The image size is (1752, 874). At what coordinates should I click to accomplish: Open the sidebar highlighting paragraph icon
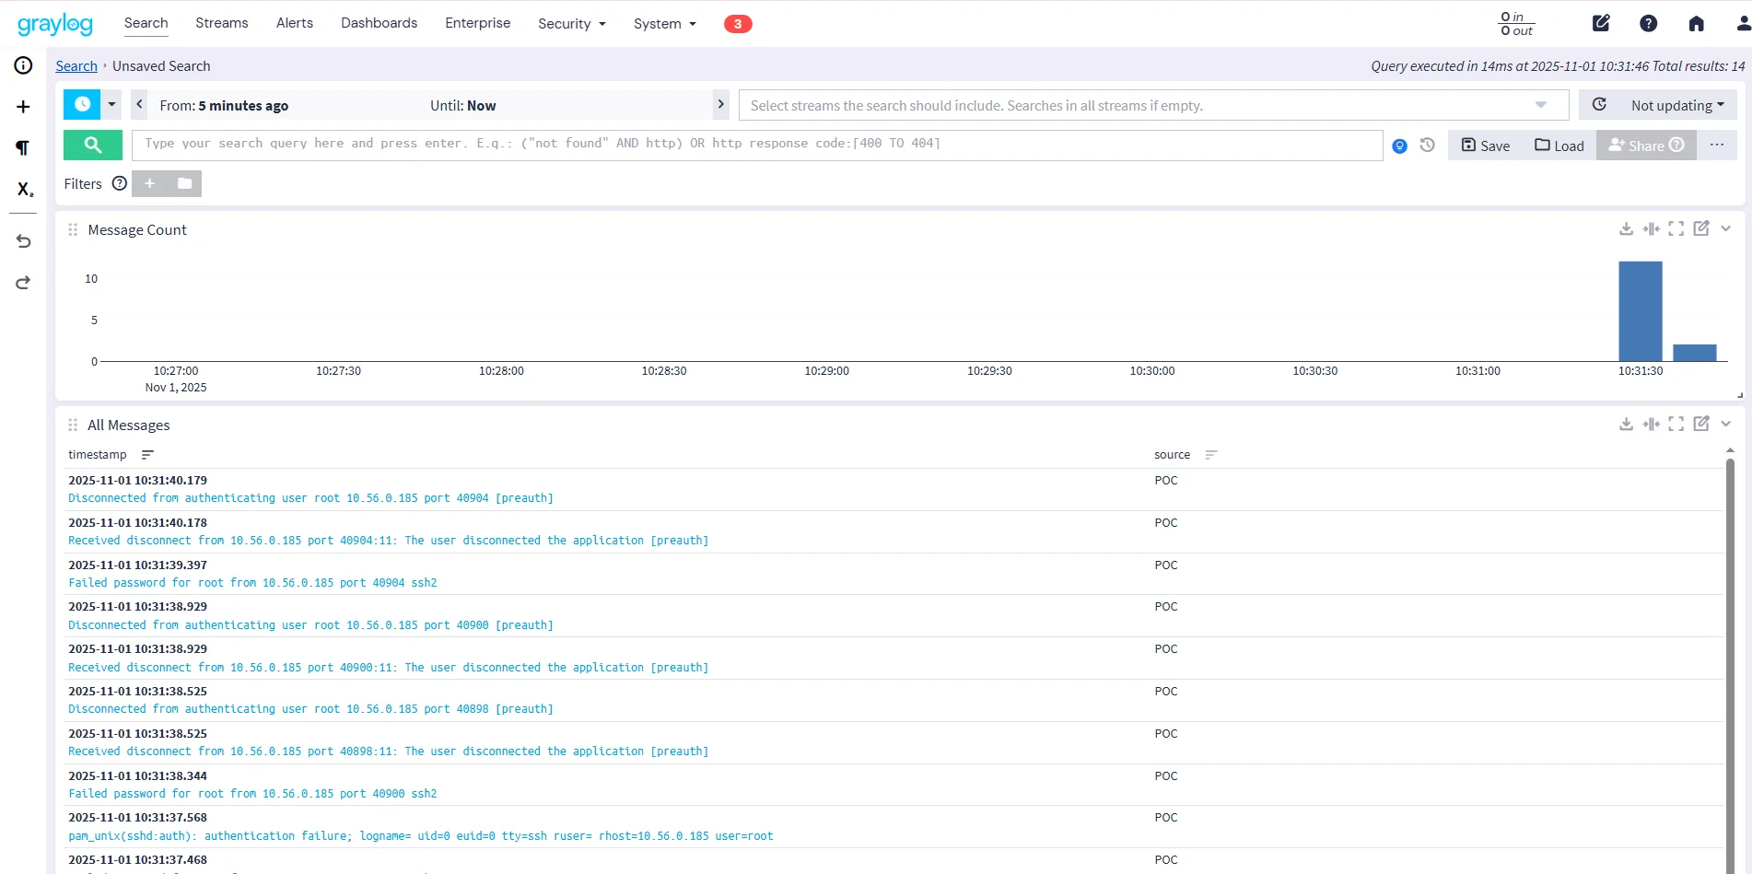coord(23,147)
